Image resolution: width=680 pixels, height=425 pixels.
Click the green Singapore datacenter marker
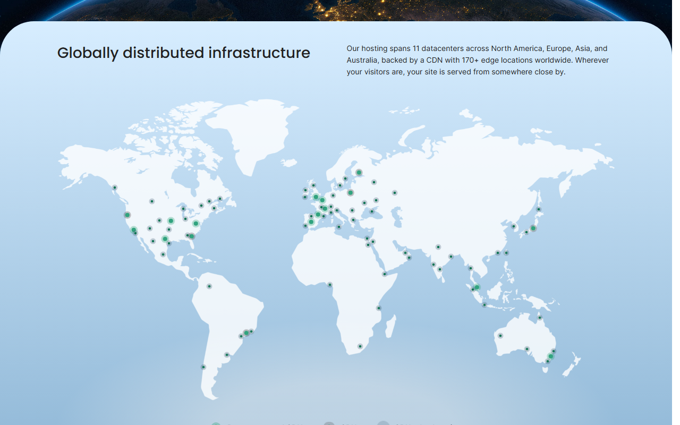point(477,287)
